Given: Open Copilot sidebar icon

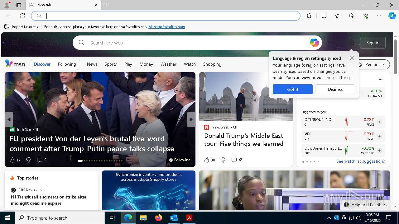Looking at the screenshot, I should coord(392,16).
